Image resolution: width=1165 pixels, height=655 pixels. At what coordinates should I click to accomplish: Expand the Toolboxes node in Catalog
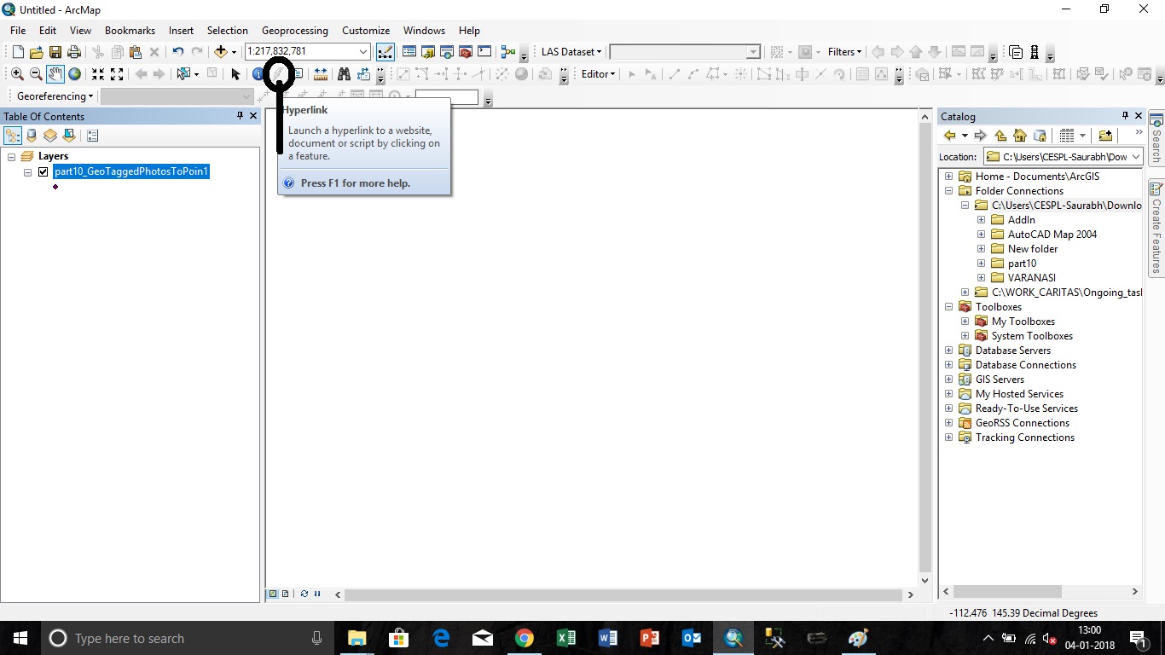[x=949, y=307]
